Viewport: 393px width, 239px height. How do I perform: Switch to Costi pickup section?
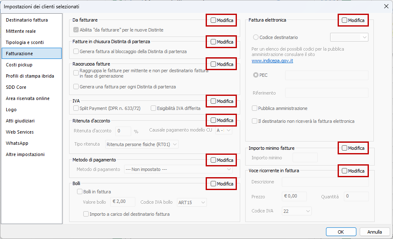[19, 65]
